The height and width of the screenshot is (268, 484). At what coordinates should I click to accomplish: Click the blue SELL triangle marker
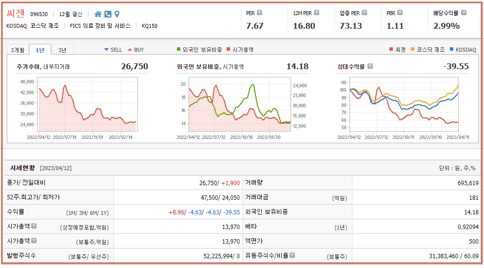point(106,49)
